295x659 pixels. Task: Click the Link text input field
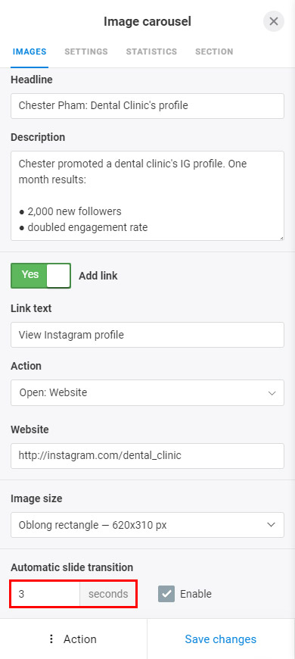coord(147,335)
